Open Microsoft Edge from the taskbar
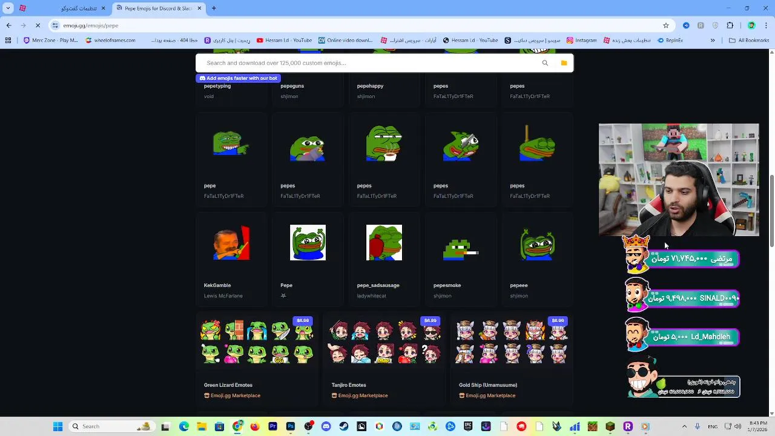 184,426
